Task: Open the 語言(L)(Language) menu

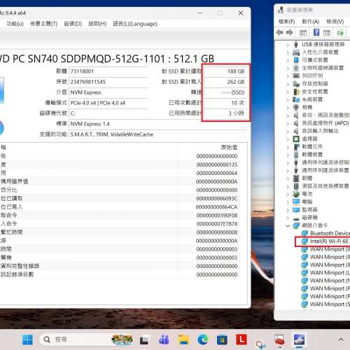Action: pos(135,24)
